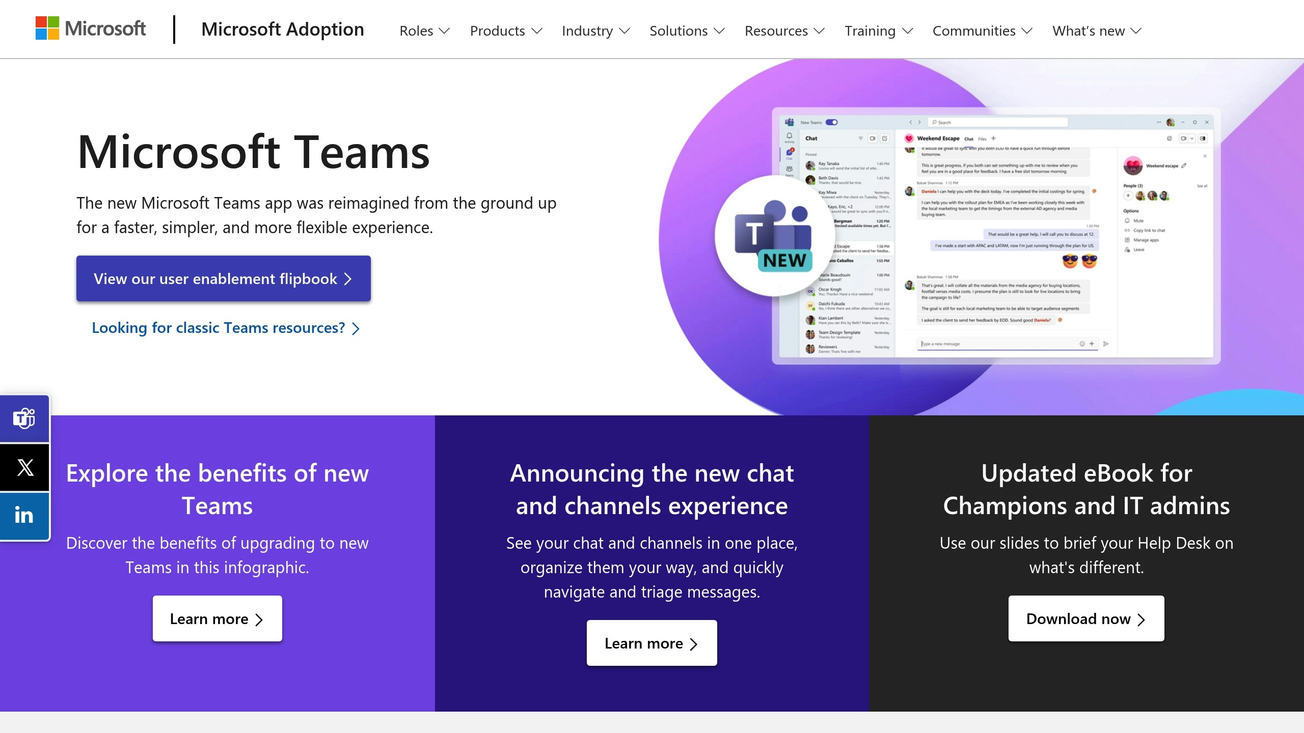Screen dimensions: 1304x733
Task: Open the Industry dropdown
Action: coord(596,31)
